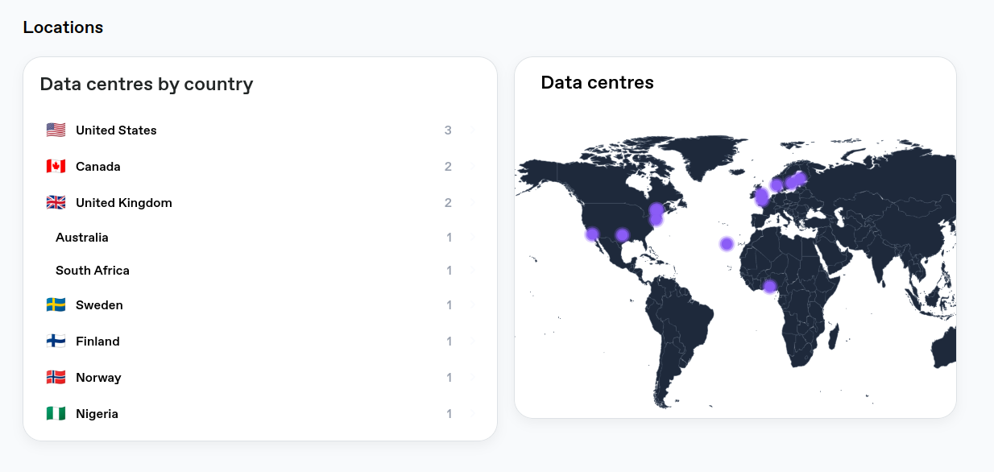
Task: Expand the South Africa row chevron
Action: pos(471,271)
